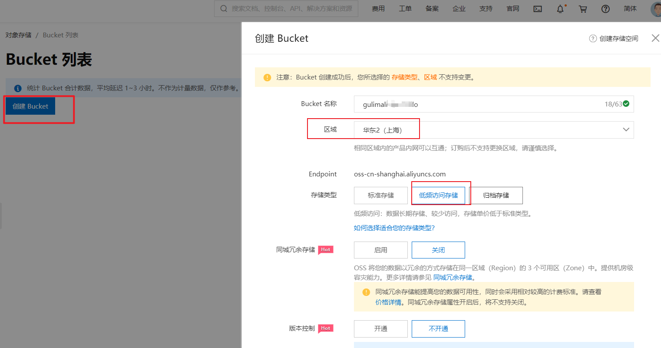The height and width of the screenshot is (348, 661).
Task: Open the 费用 menu
Action: pos(378,9)
